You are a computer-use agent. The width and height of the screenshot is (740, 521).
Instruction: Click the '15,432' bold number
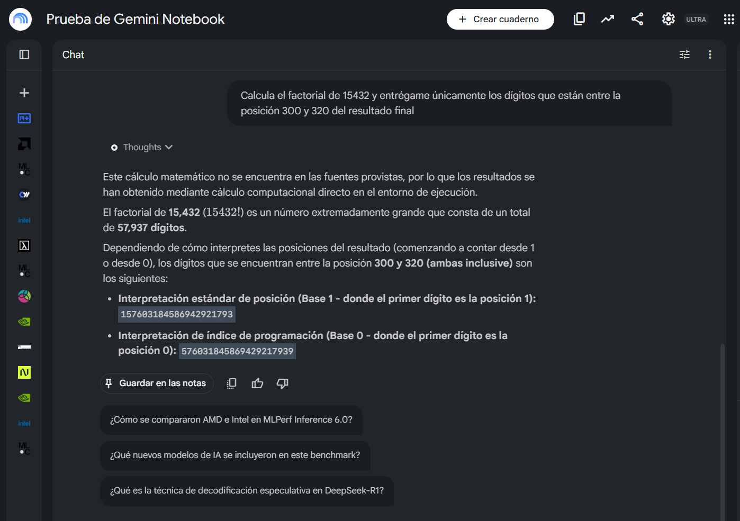tap(184, 213)
